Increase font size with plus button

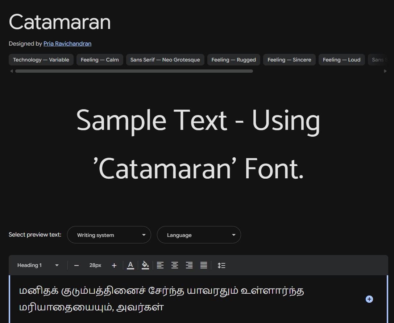(x=114, y=265)
